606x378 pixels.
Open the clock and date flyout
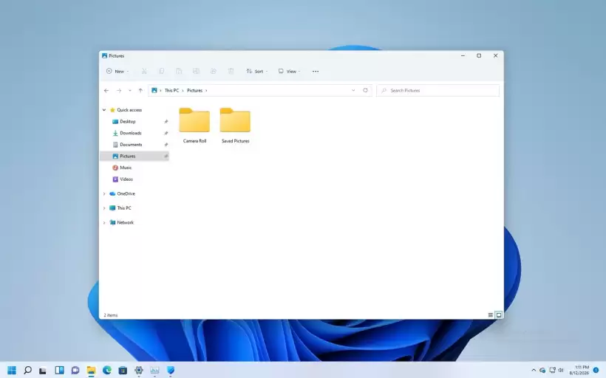coord(579,371)
